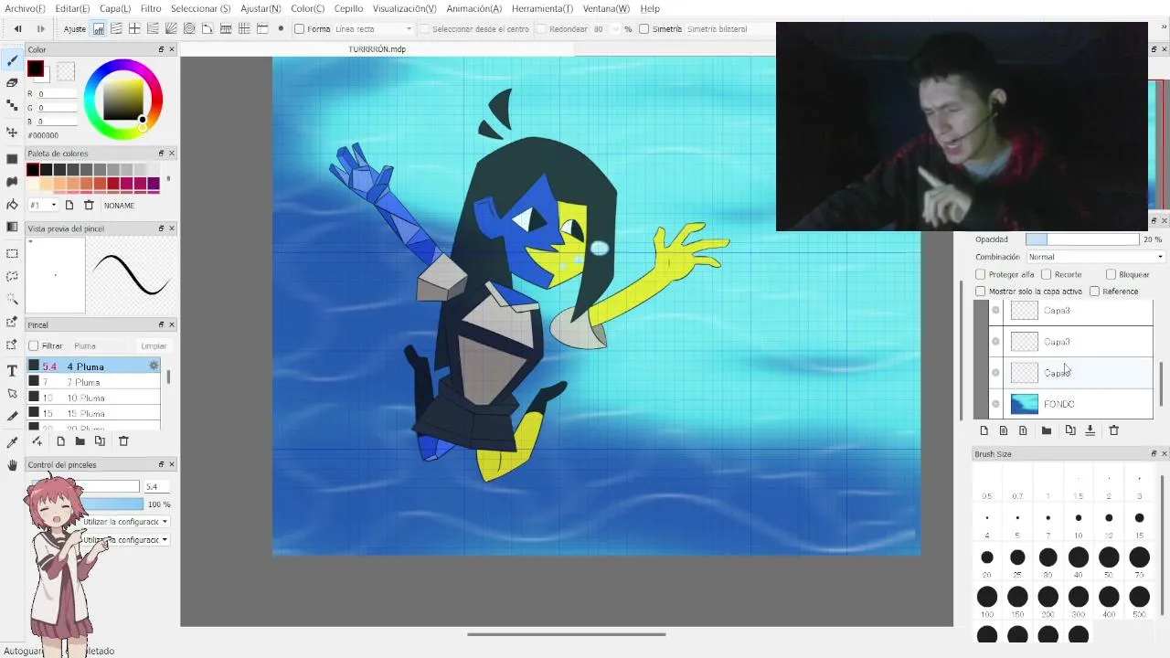Delete the layer with trash icon
Image resolution: width=1170 pixels, height=658 pixels.
(1113, 430)
